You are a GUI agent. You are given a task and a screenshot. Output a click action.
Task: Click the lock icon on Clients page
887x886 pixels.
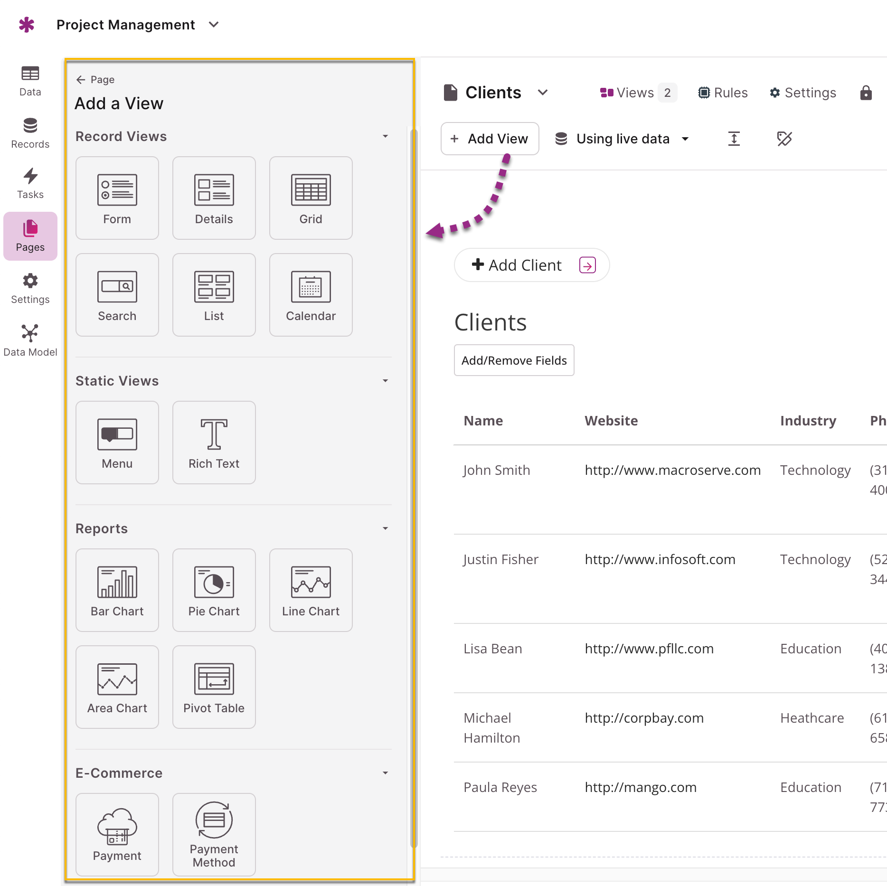pyautogui.click(x=866, y=93)
